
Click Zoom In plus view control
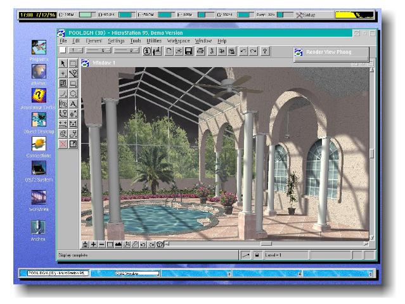(x=93, y=244)
